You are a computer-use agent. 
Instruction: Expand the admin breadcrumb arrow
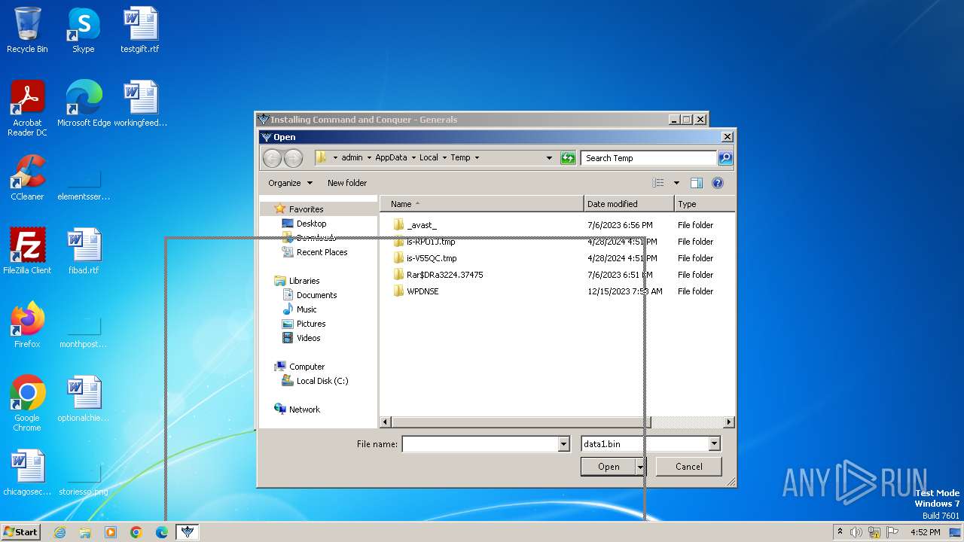pyautogui.click(x=369, y=158)
